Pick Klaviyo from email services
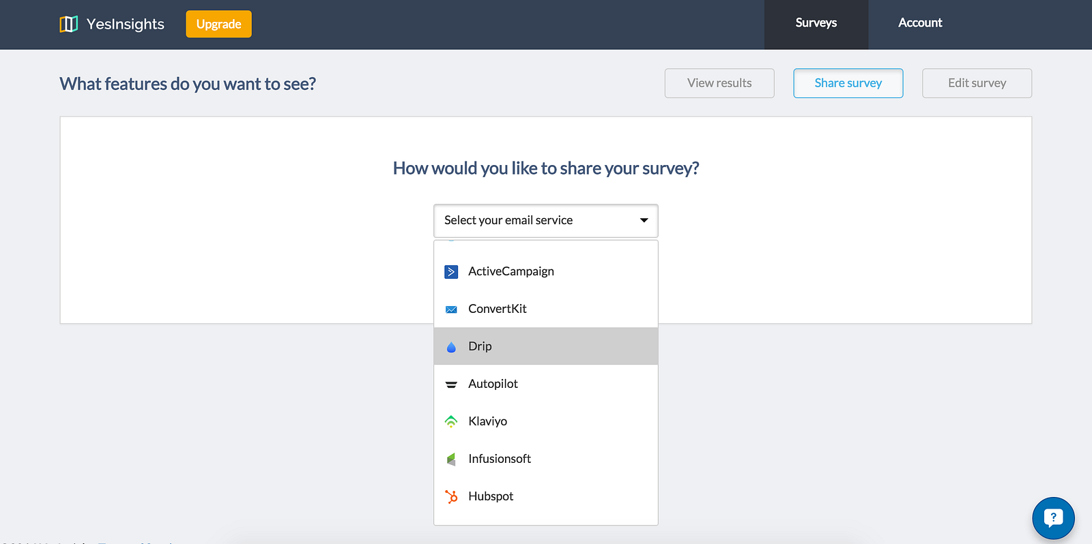This screenshot has height=544, width=1092. point(546,421)
